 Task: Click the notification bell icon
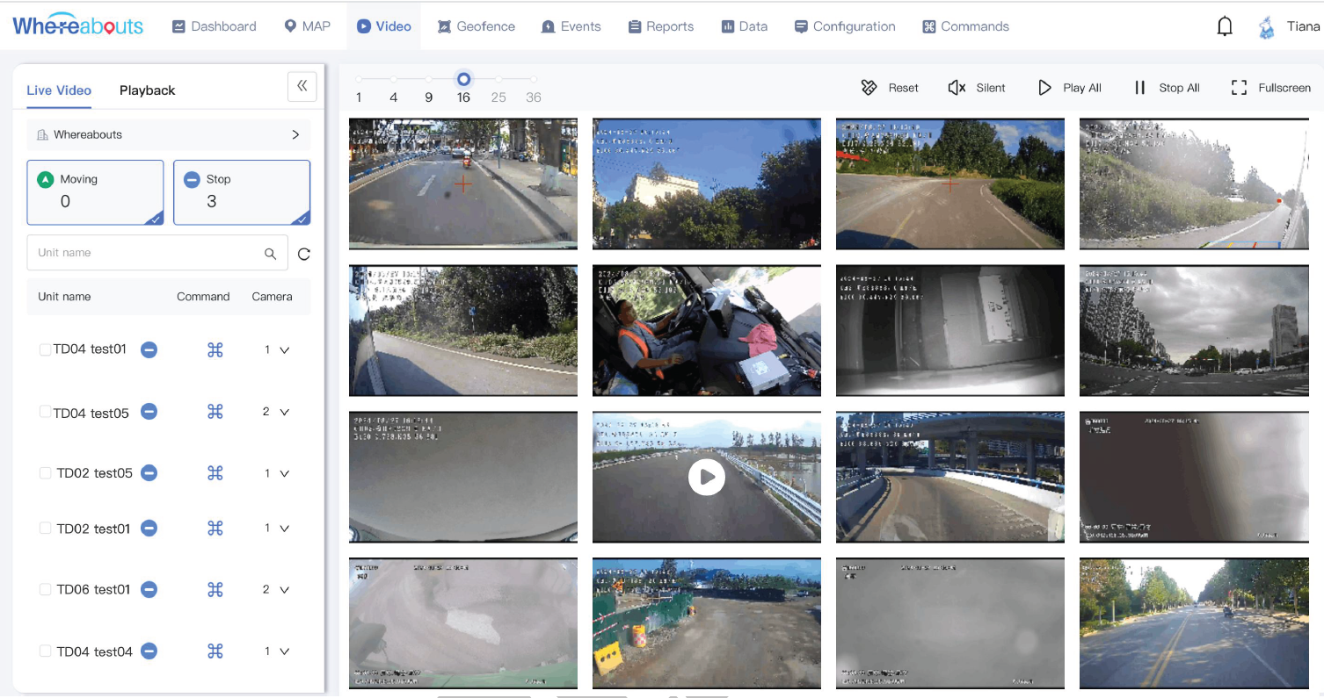[x=1224, y=26]
